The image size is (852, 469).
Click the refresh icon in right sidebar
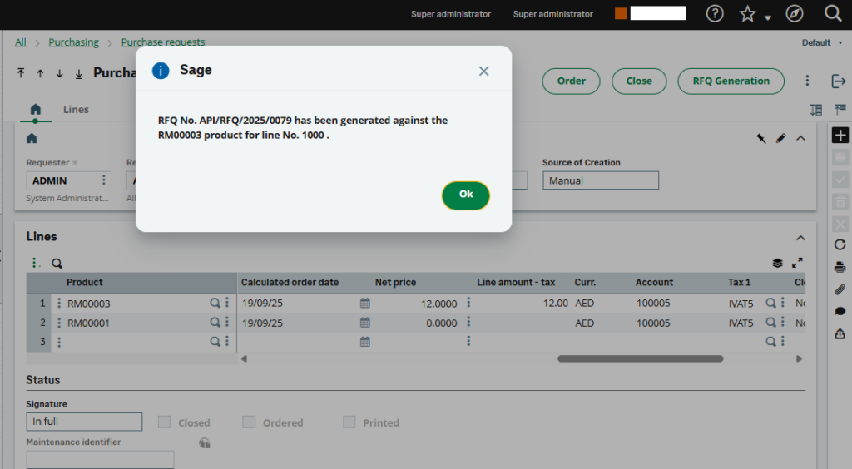click(840, 244)
